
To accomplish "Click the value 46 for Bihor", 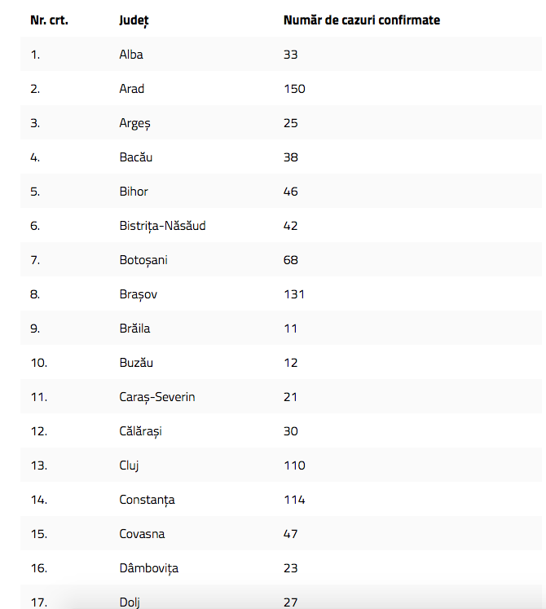I will pyautogui.click(x=291, y=192).
